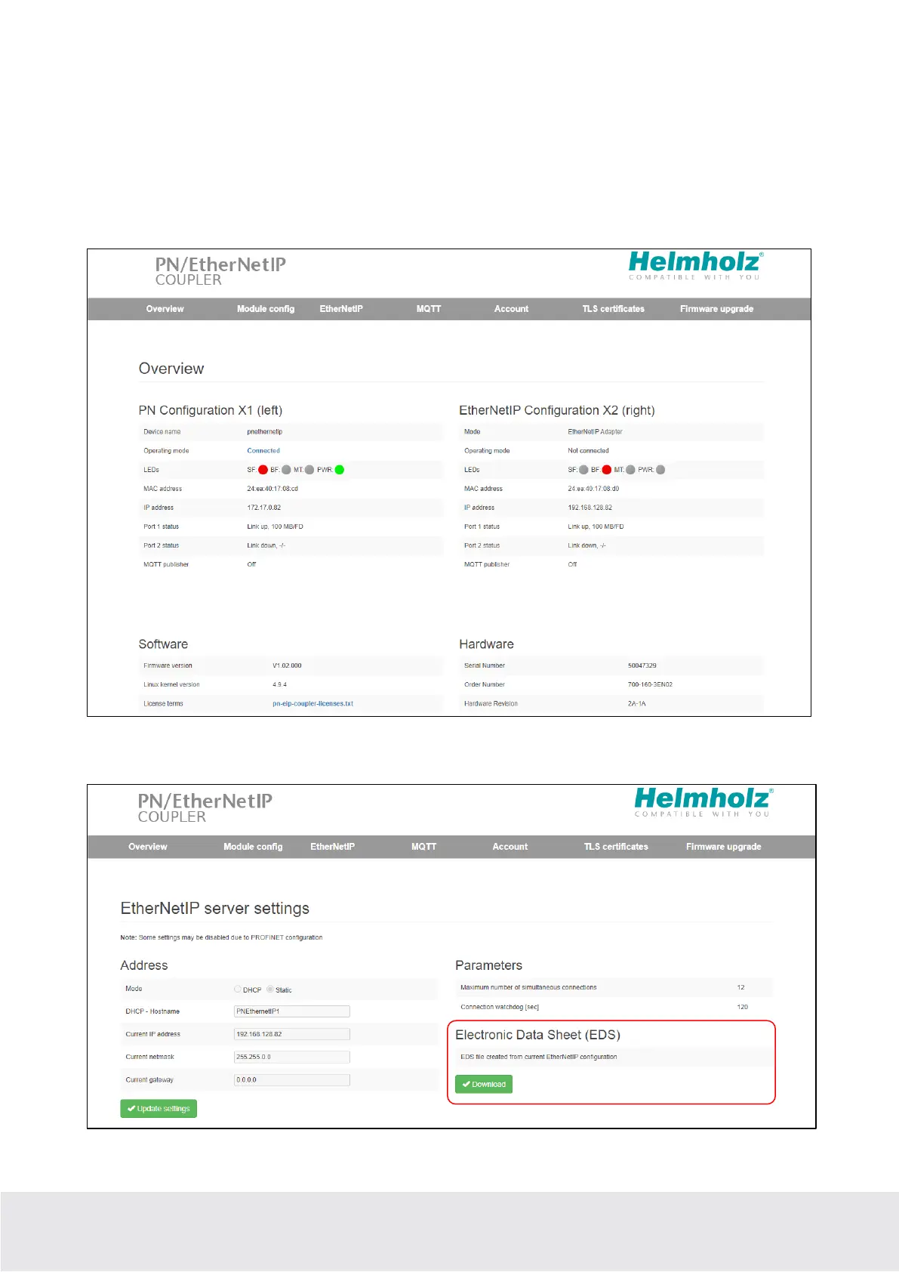Click the Not connected operating mode value

588,451
